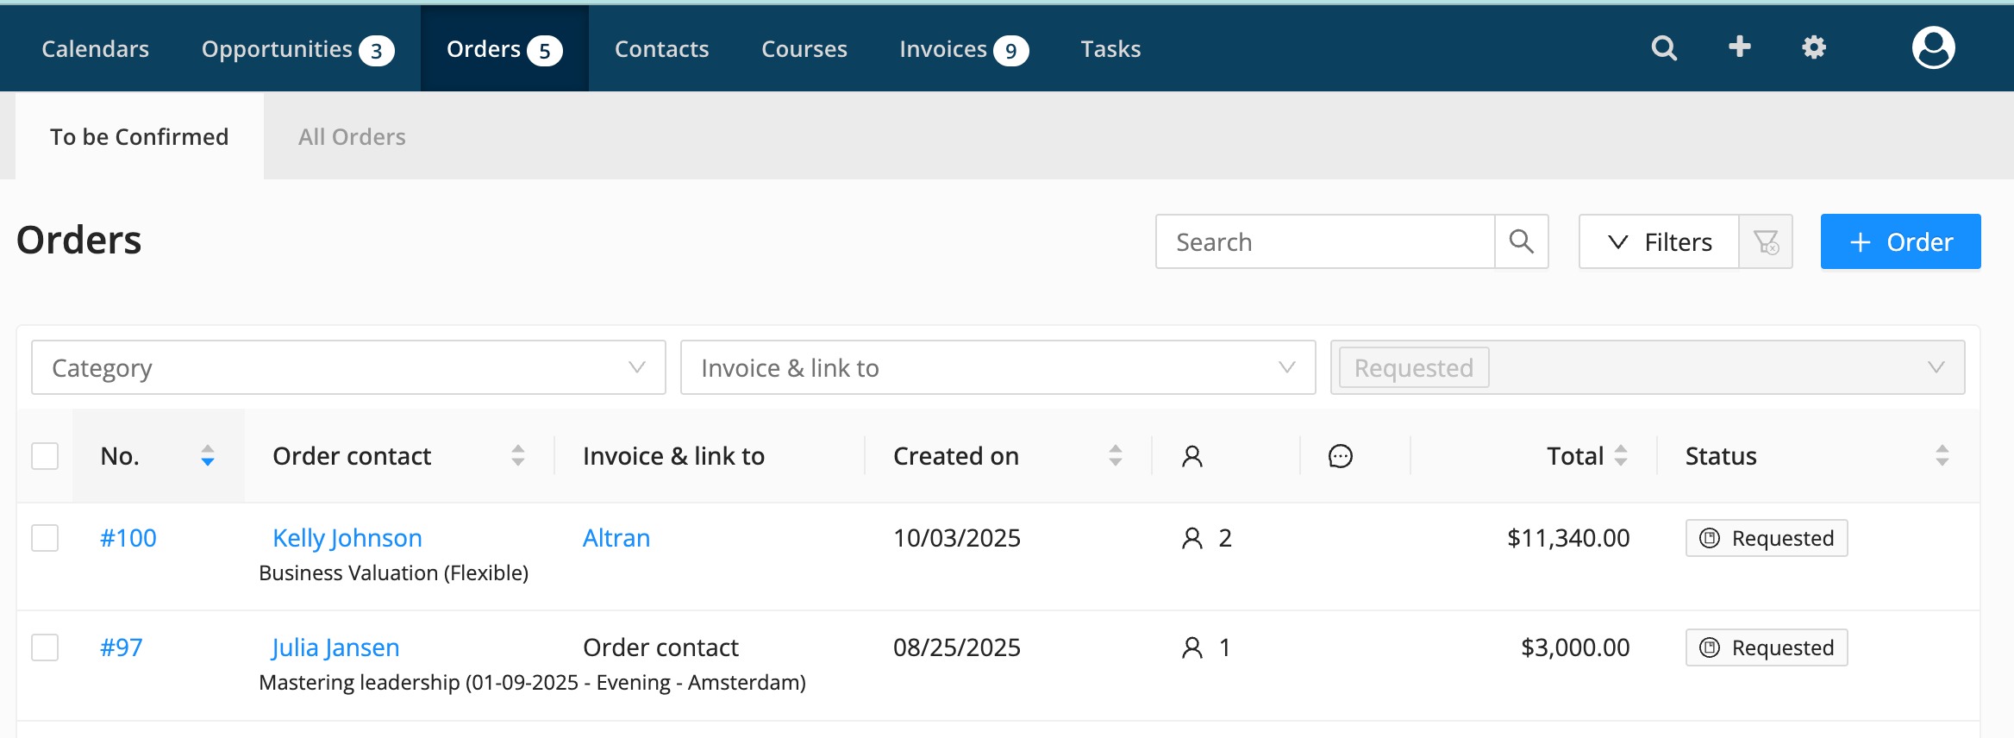Click the plus icon in top navigation bar

click(x=1740, y=47)
